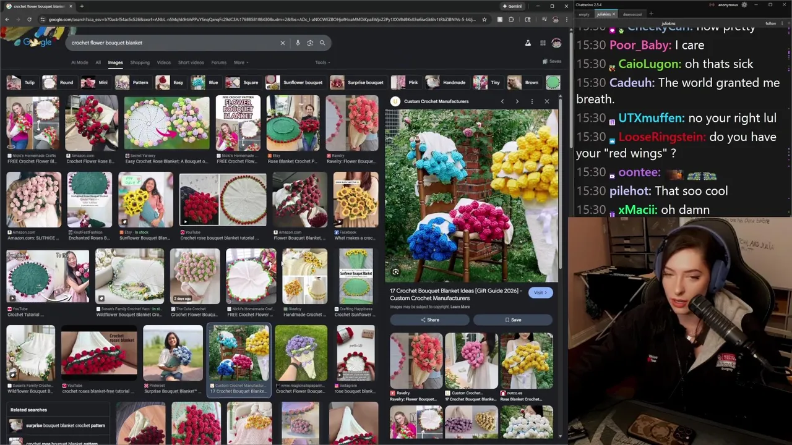Open the Learn More copyright link

[x=460, y=307]
